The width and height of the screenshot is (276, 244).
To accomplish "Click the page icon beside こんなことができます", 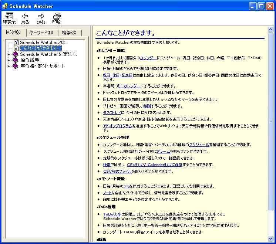I will pos(16,48).
